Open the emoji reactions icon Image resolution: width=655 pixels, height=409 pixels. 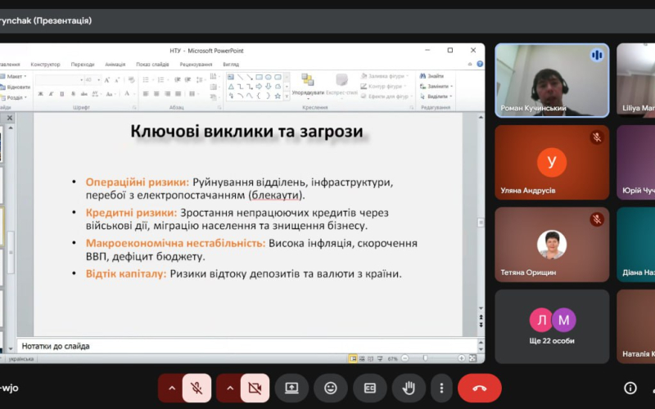(x=331, y=388)
